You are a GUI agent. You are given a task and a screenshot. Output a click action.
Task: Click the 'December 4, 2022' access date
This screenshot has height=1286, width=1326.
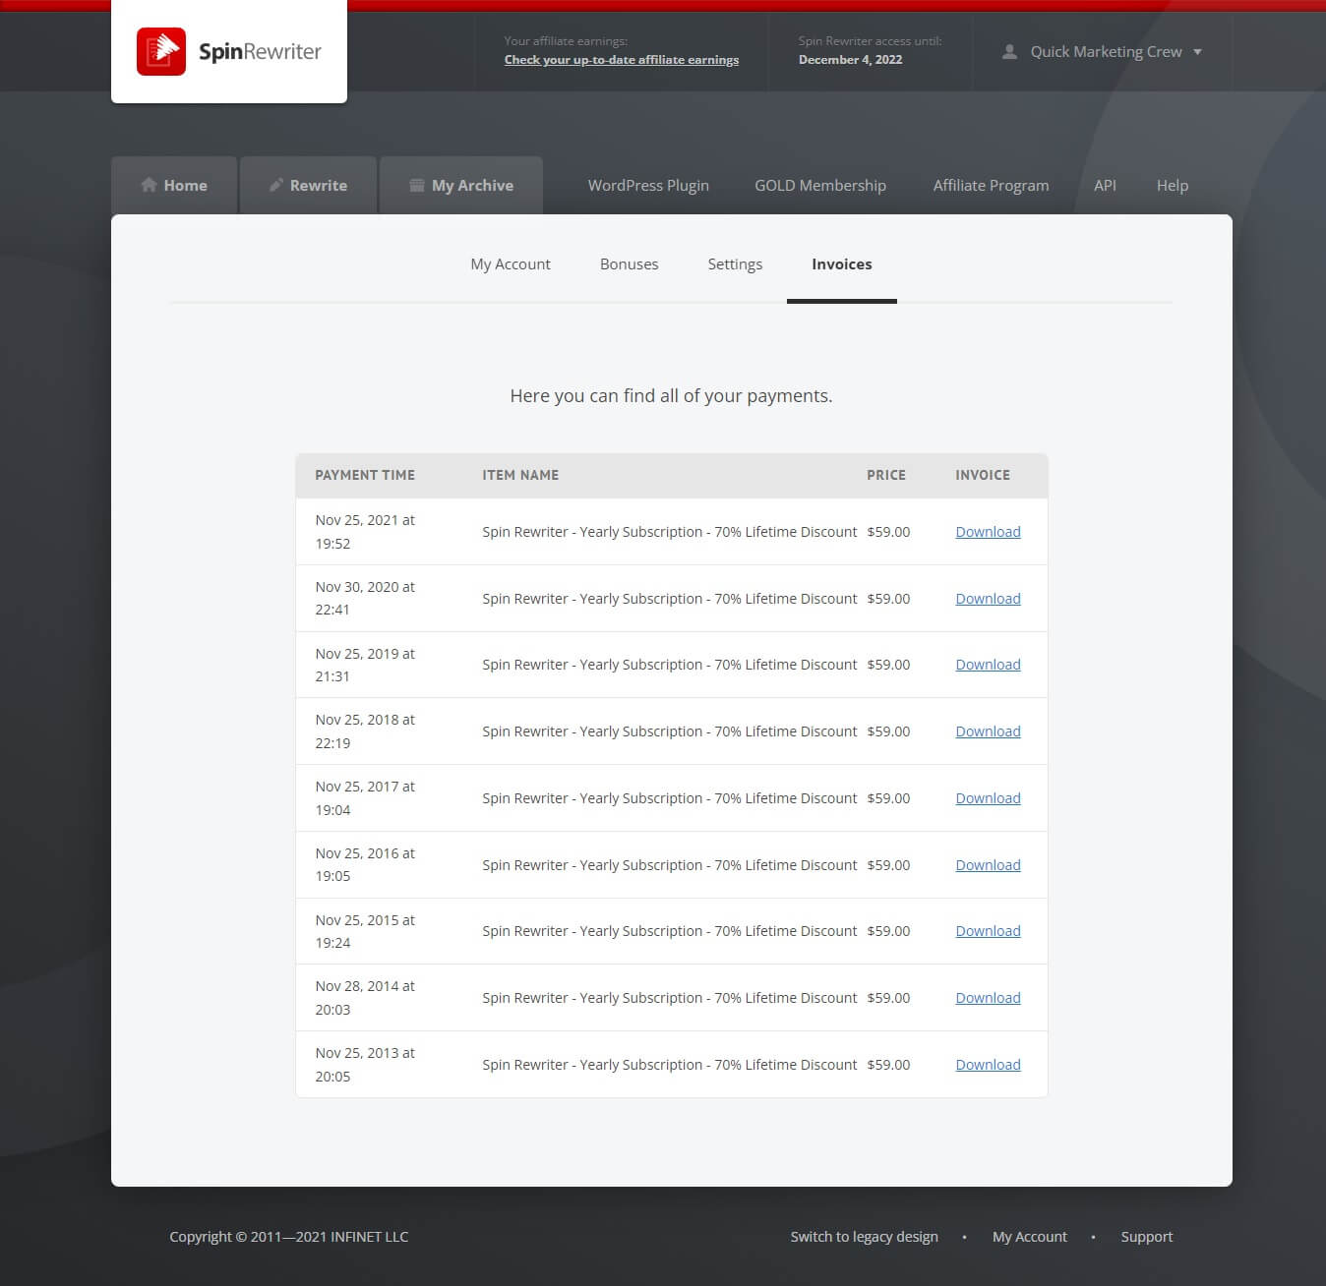coord(850,59)
